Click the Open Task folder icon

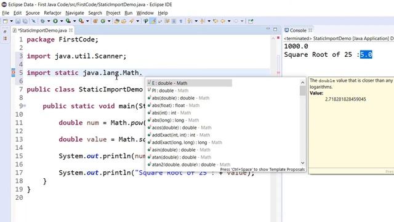[124, 21]
